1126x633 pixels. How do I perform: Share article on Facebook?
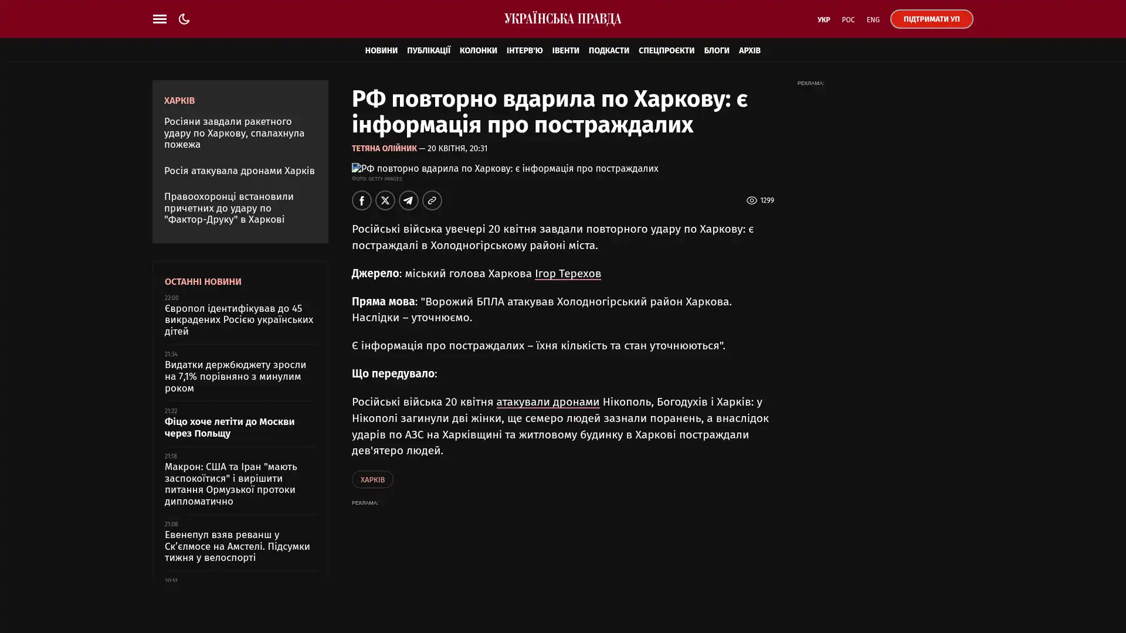point(361,200)
